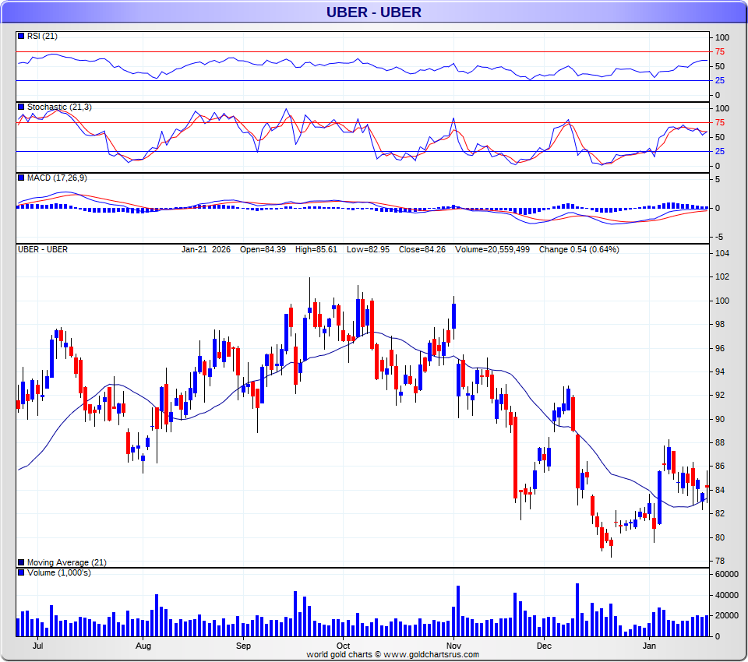Screen dimensions: 748x662
Task: Click the Moving Average (21) label
Action: tap(67, 562)
